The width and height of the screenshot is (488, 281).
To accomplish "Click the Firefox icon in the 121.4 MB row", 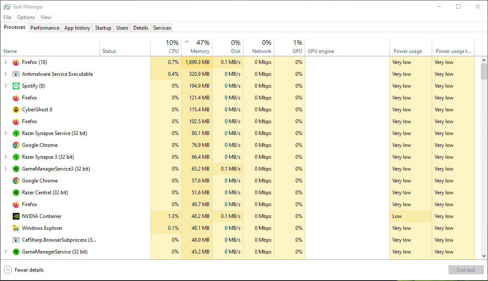I will click(x=16, y=98).
